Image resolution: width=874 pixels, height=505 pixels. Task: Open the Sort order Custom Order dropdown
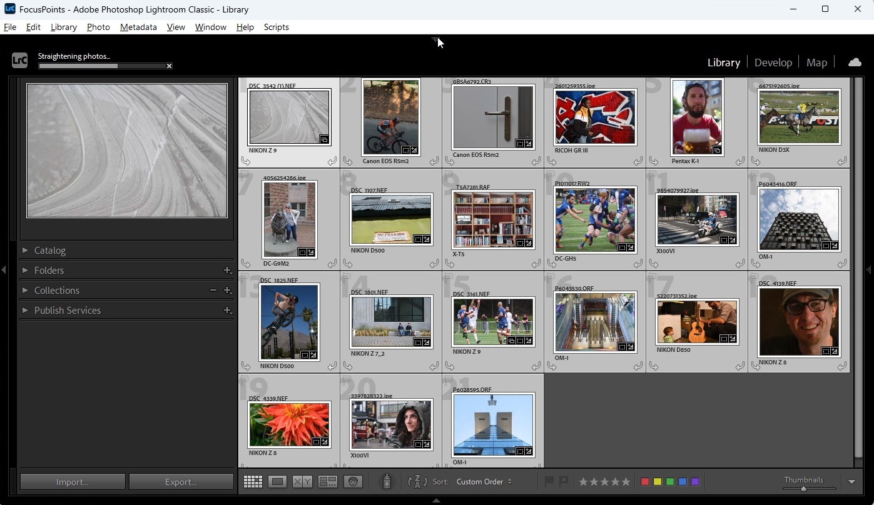484,481
